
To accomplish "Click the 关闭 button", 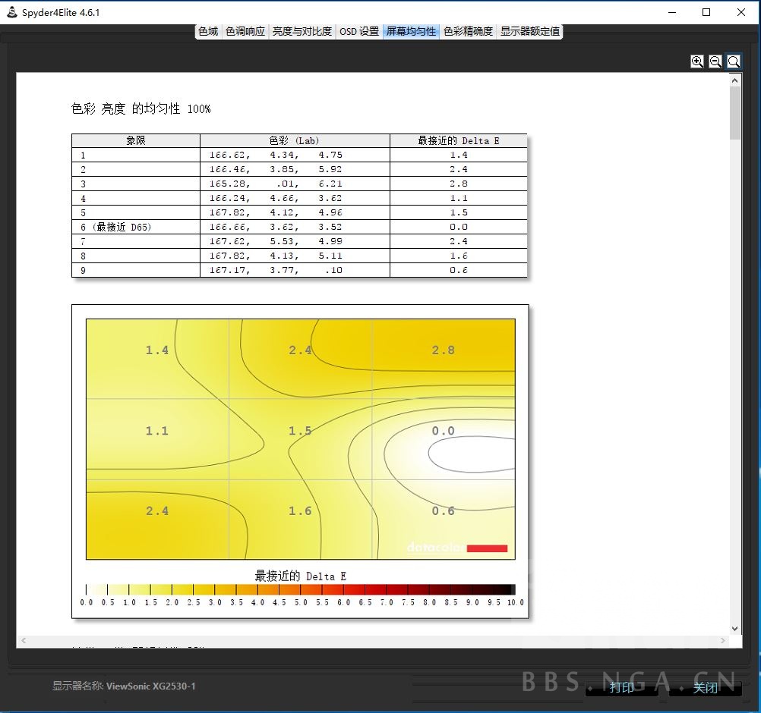I will tap(706, 687).
